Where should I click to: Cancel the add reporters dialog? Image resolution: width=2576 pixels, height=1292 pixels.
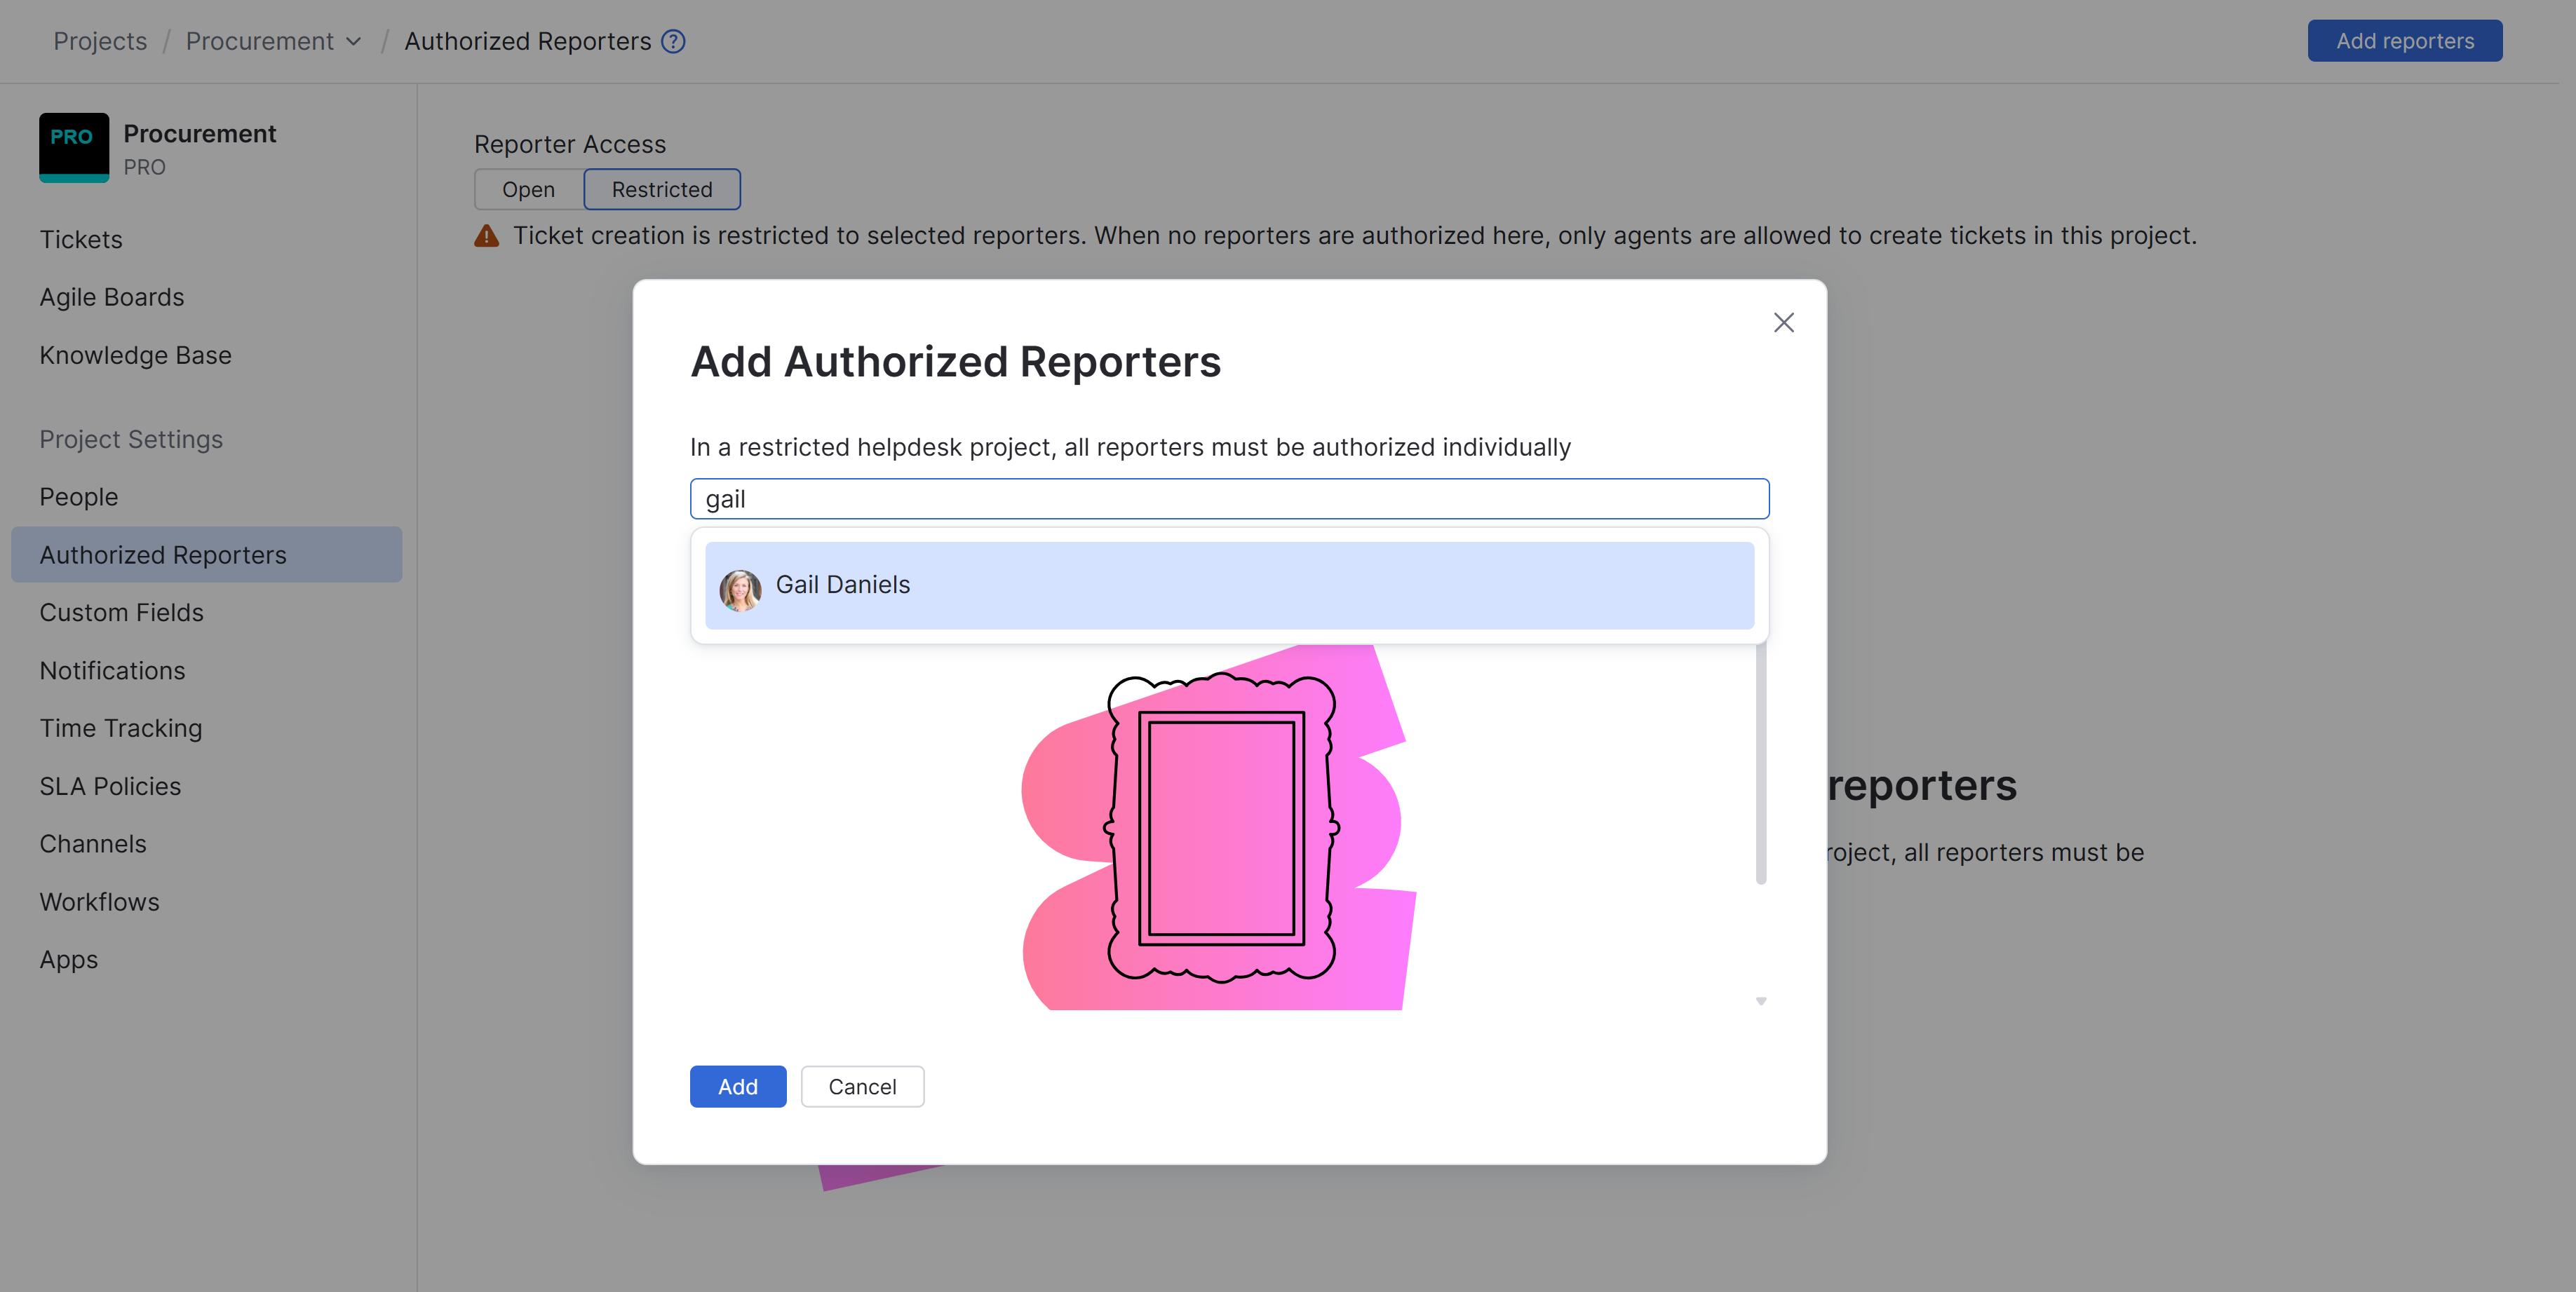[x=861, y=1086]
